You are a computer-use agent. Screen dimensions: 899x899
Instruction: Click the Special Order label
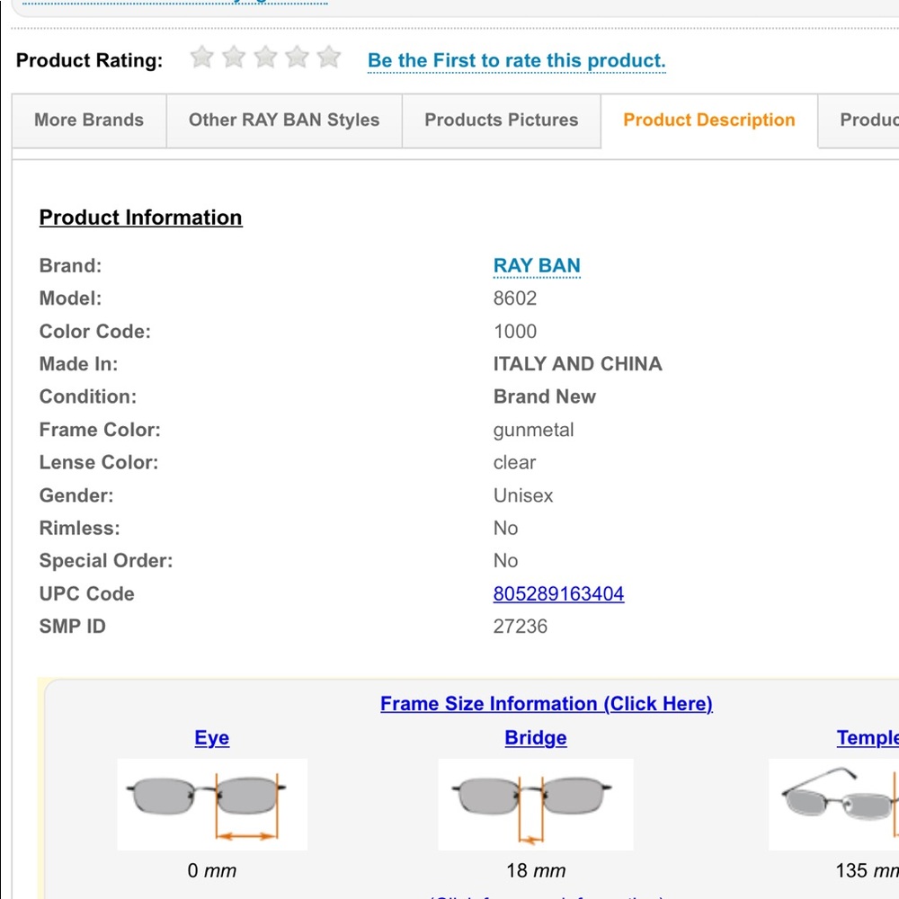pyautogui.click(x=106, y=561)
